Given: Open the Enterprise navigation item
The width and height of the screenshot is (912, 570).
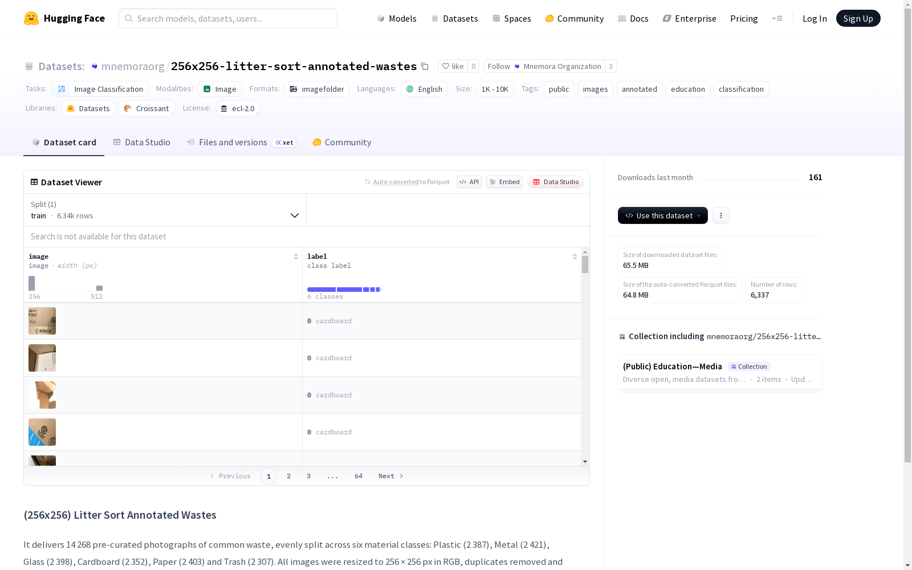Looking at the screenshot, I should coord(690,18).
